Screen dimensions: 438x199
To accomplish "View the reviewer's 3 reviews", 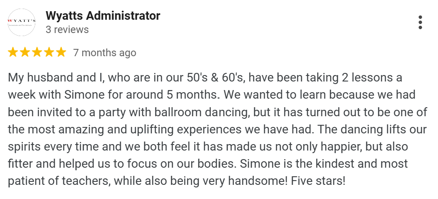I will [x=67, y=30].
